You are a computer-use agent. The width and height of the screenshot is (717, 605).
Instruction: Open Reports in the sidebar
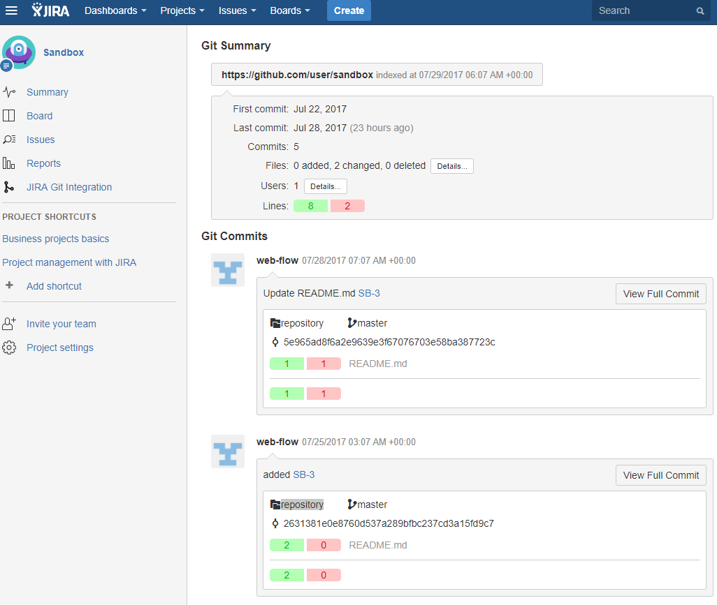(43, 163)
